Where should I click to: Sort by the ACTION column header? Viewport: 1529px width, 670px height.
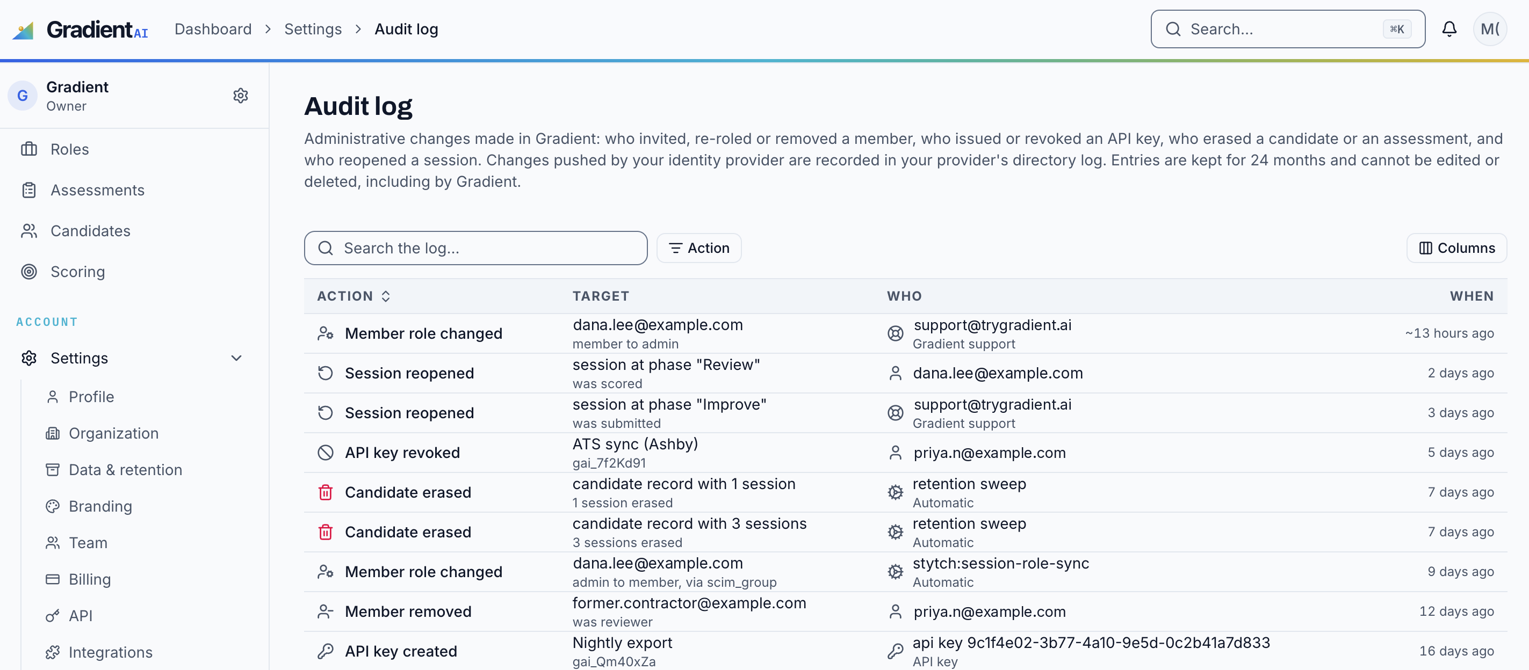(354, 296)
